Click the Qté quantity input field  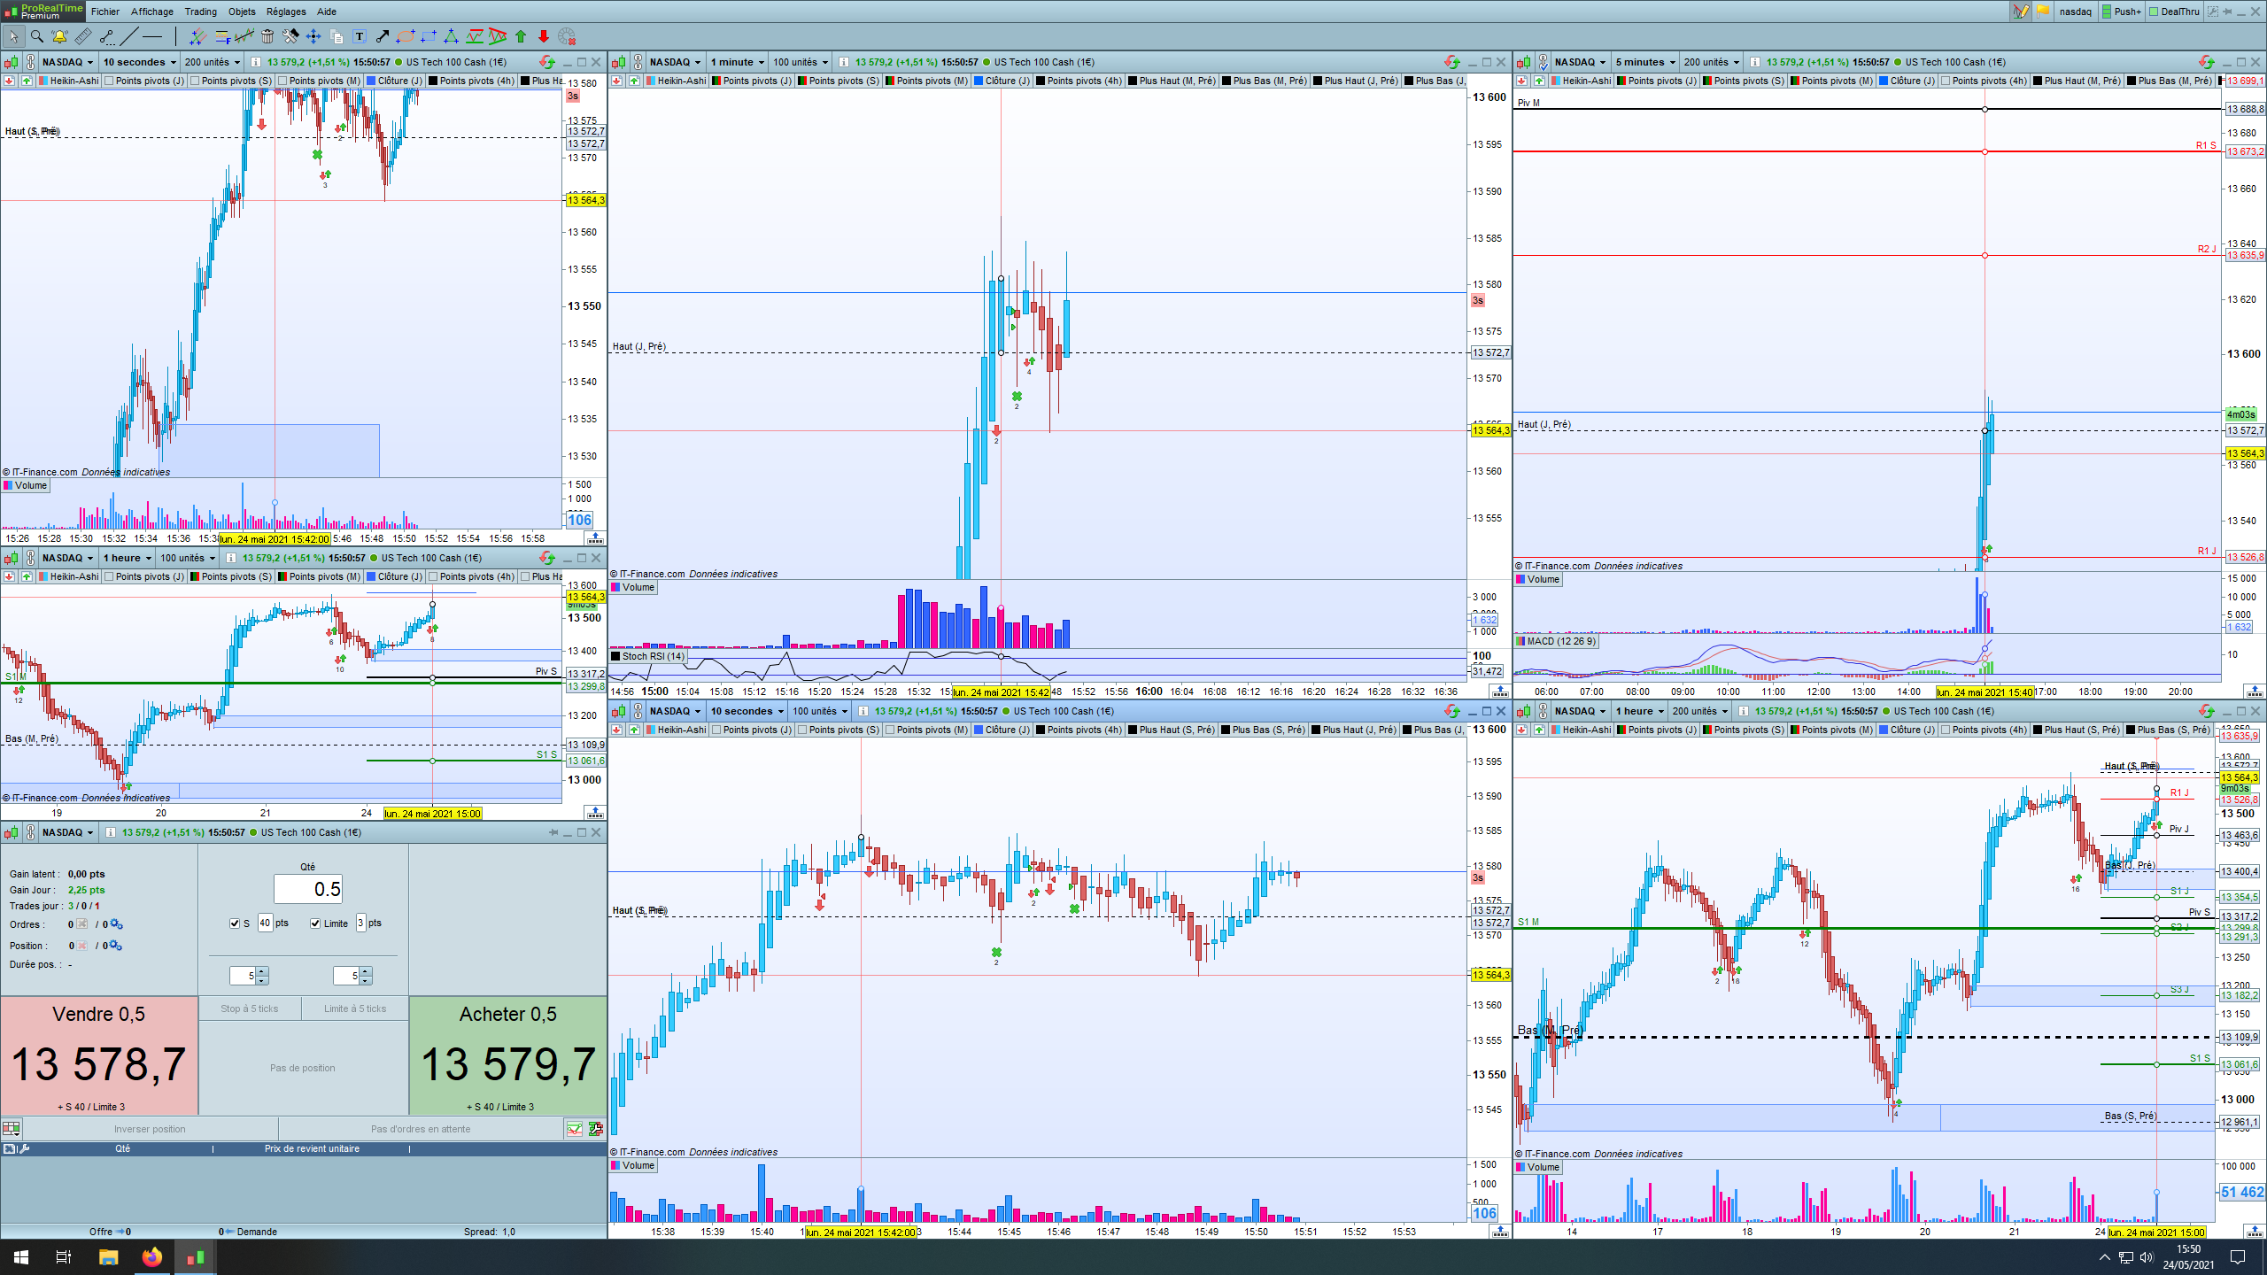coord(307,889)
